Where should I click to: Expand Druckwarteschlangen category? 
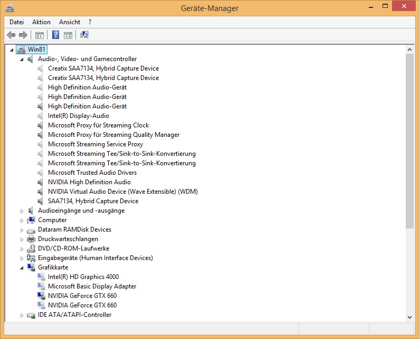(x=22, y=240)
